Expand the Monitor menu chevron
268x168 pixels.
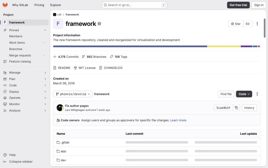point(45,104)
